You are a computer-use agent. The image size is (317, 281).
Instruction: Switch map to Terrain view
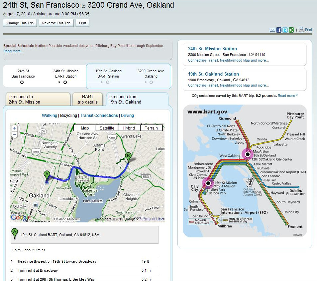(151, 128)
